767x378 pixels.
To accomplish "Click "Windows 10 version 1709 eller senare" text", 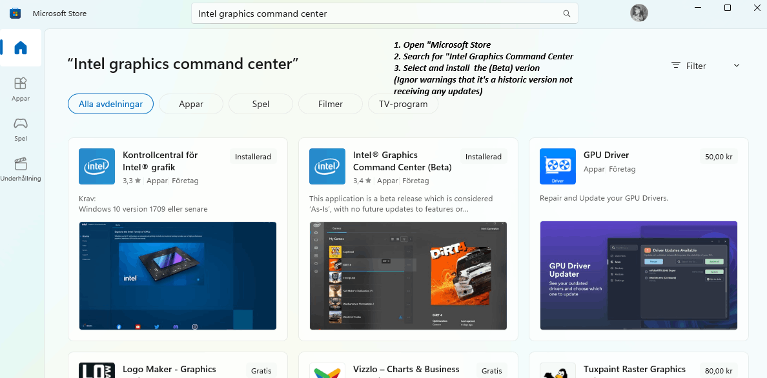I will pos(143,209).
